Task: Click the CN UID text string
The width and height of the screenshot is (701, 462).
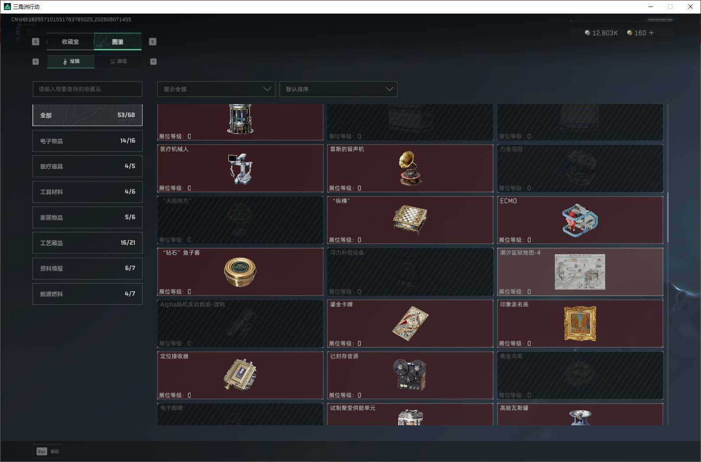Action: (71, 19)
